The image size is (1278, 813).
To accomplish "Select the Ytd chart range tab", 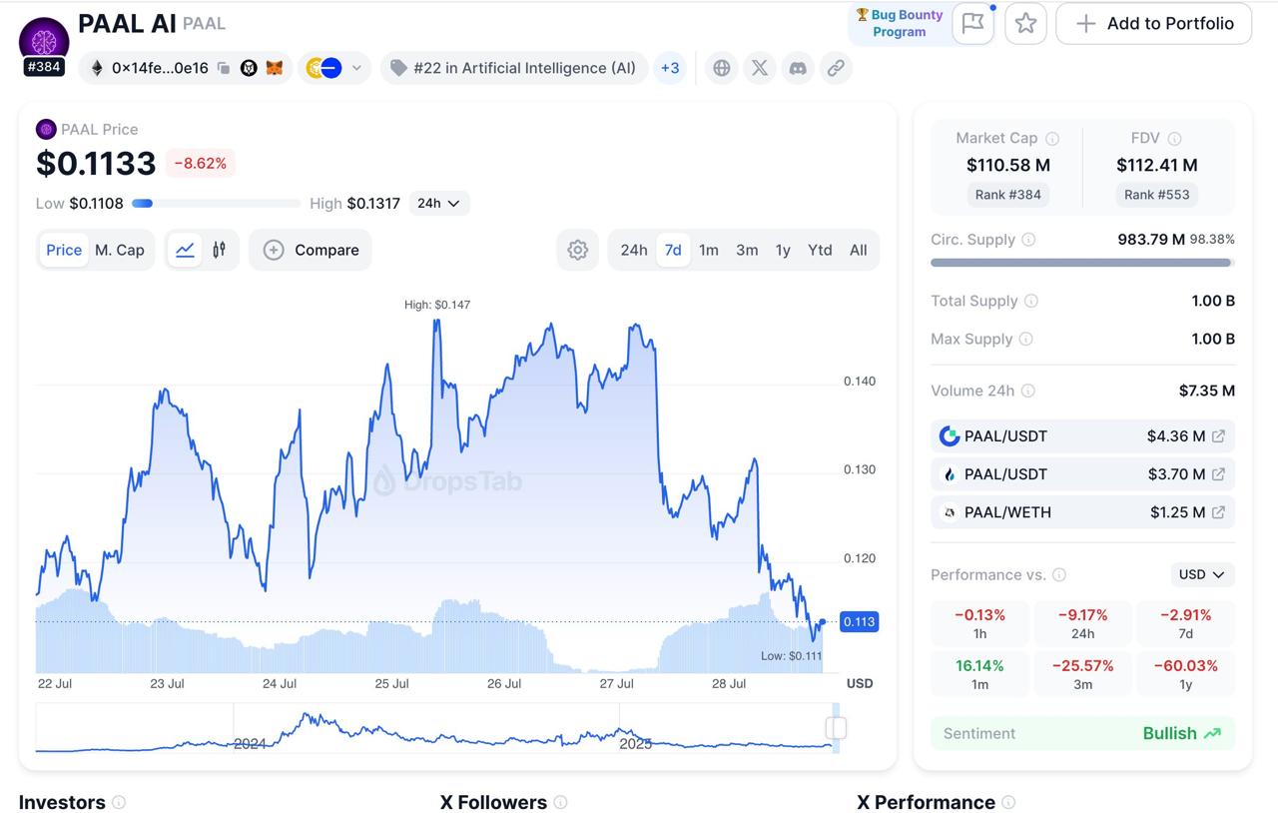I will 820,250.
